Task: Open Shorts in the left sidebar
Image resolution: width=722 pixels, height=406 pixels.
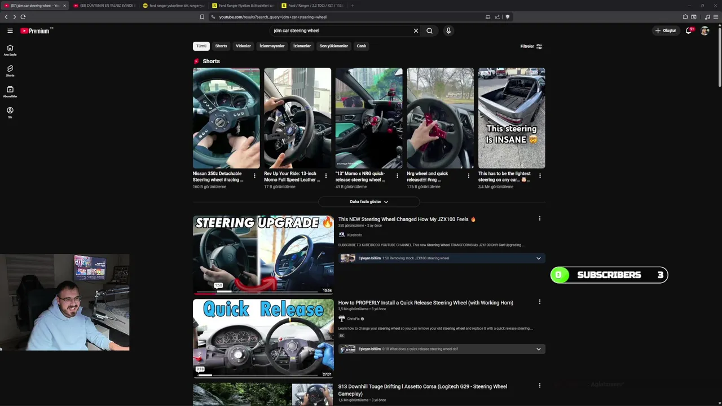Action: pos(10,71)
